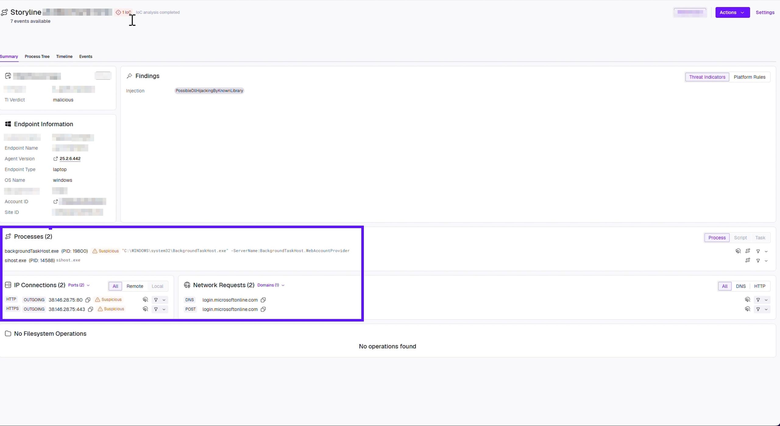Open the Settings link

pyautogui.click(x=765, y=12)
